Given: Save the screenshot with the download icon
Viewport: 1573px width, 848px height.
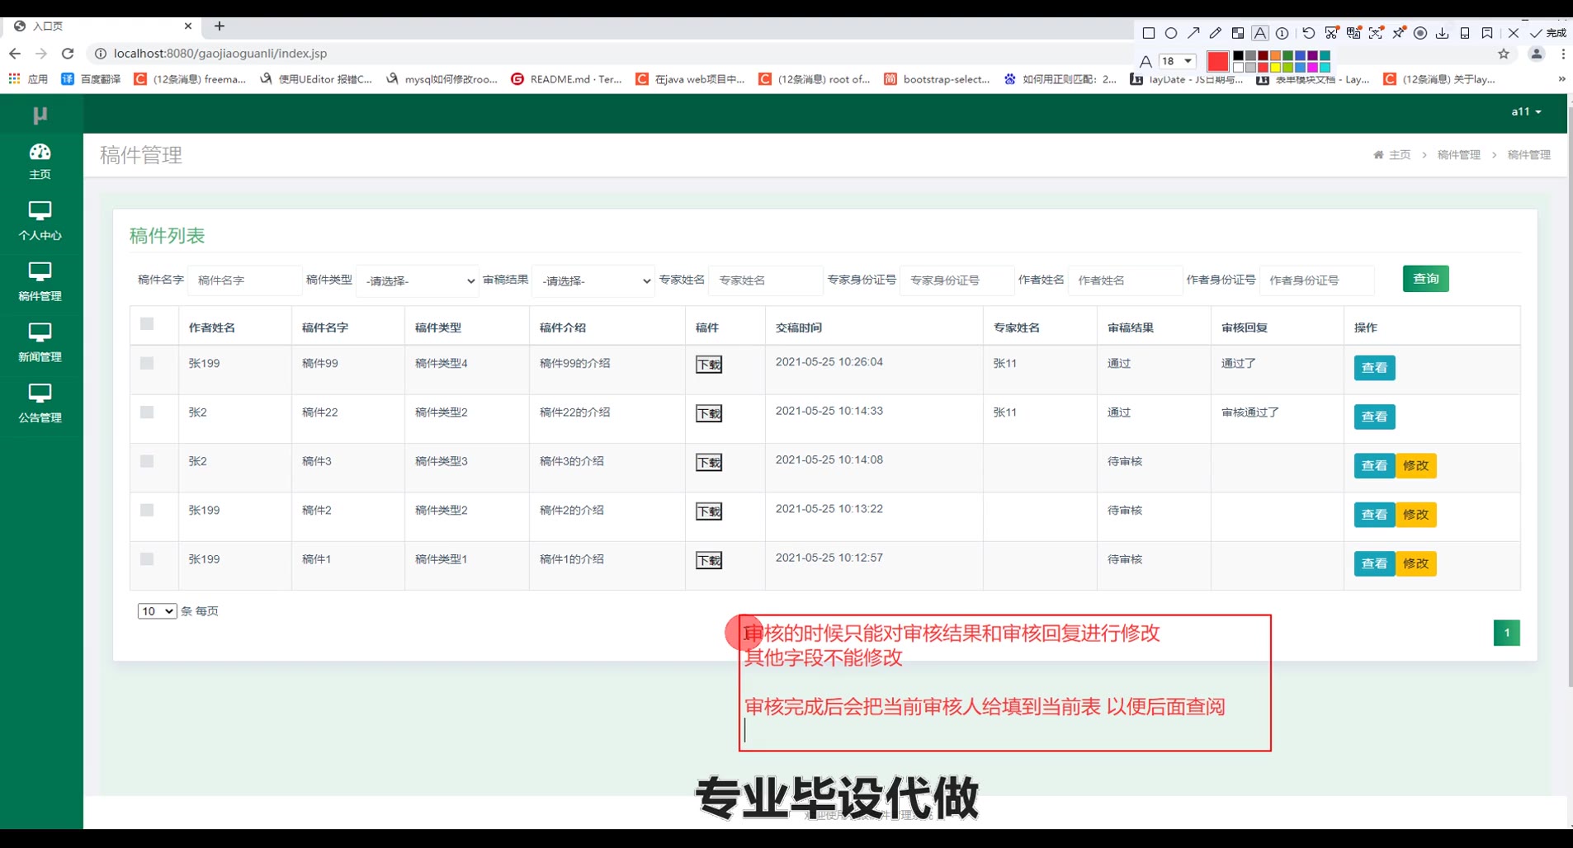Looking at the screenshot, I should (1443, 33).
